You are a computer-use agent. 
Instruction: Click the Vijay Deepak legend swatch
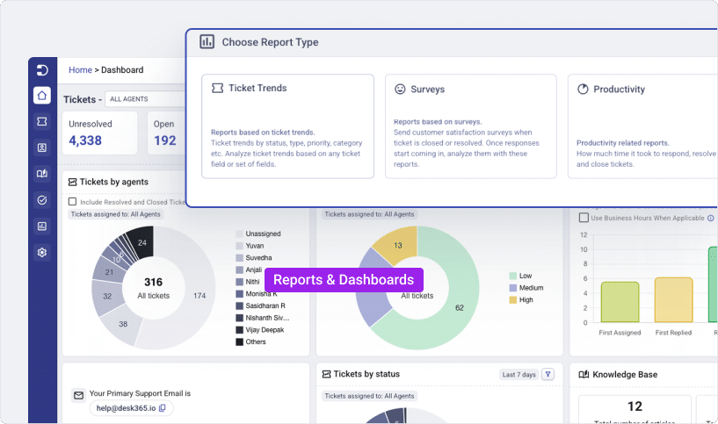tap(240, 330)
